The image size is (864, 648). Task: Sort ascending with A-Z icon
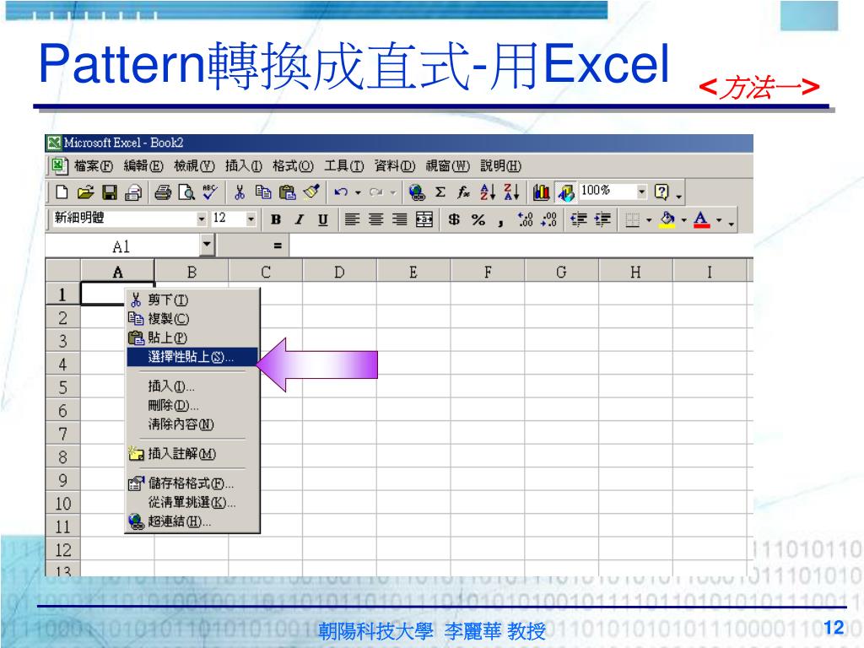[x=488, y=192]
